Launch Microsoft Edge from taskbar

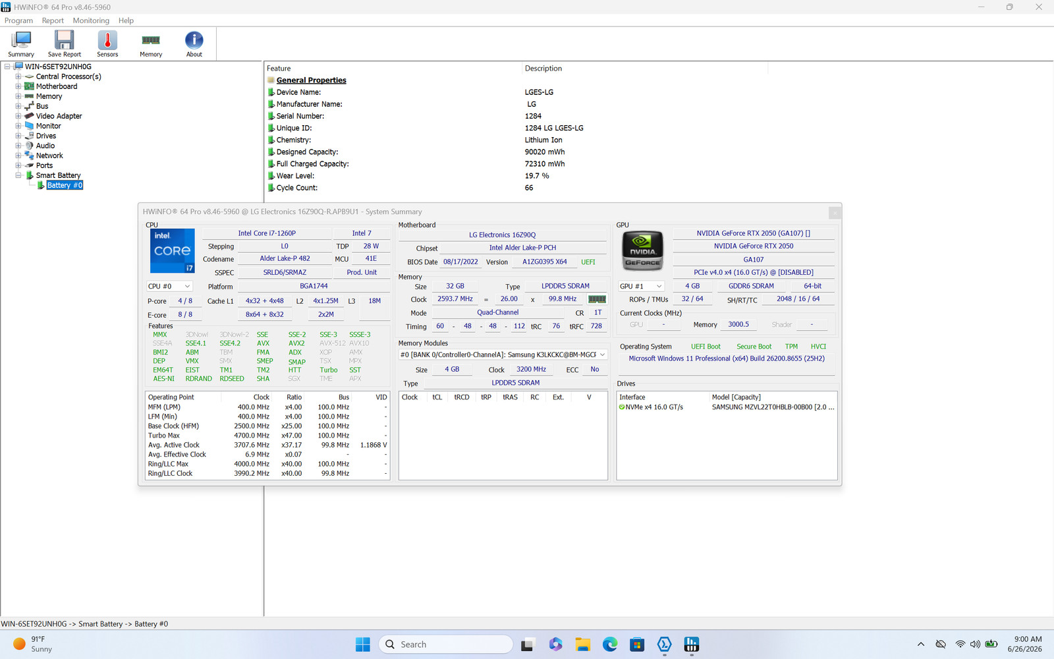pos(610,645)
